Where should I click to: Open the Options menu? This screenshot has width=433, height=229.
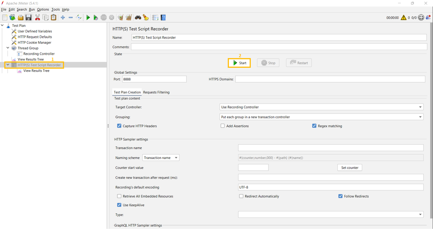43,9
